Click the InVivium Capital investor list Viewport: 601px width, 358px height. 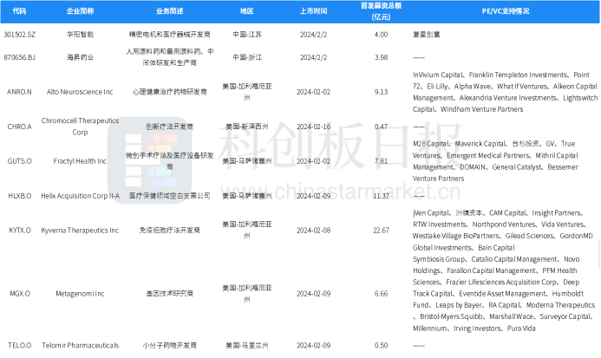[x=506, y=92]
